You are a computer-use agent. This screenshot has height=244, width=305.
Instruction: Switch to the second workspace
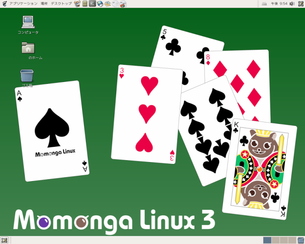point(276,240)
